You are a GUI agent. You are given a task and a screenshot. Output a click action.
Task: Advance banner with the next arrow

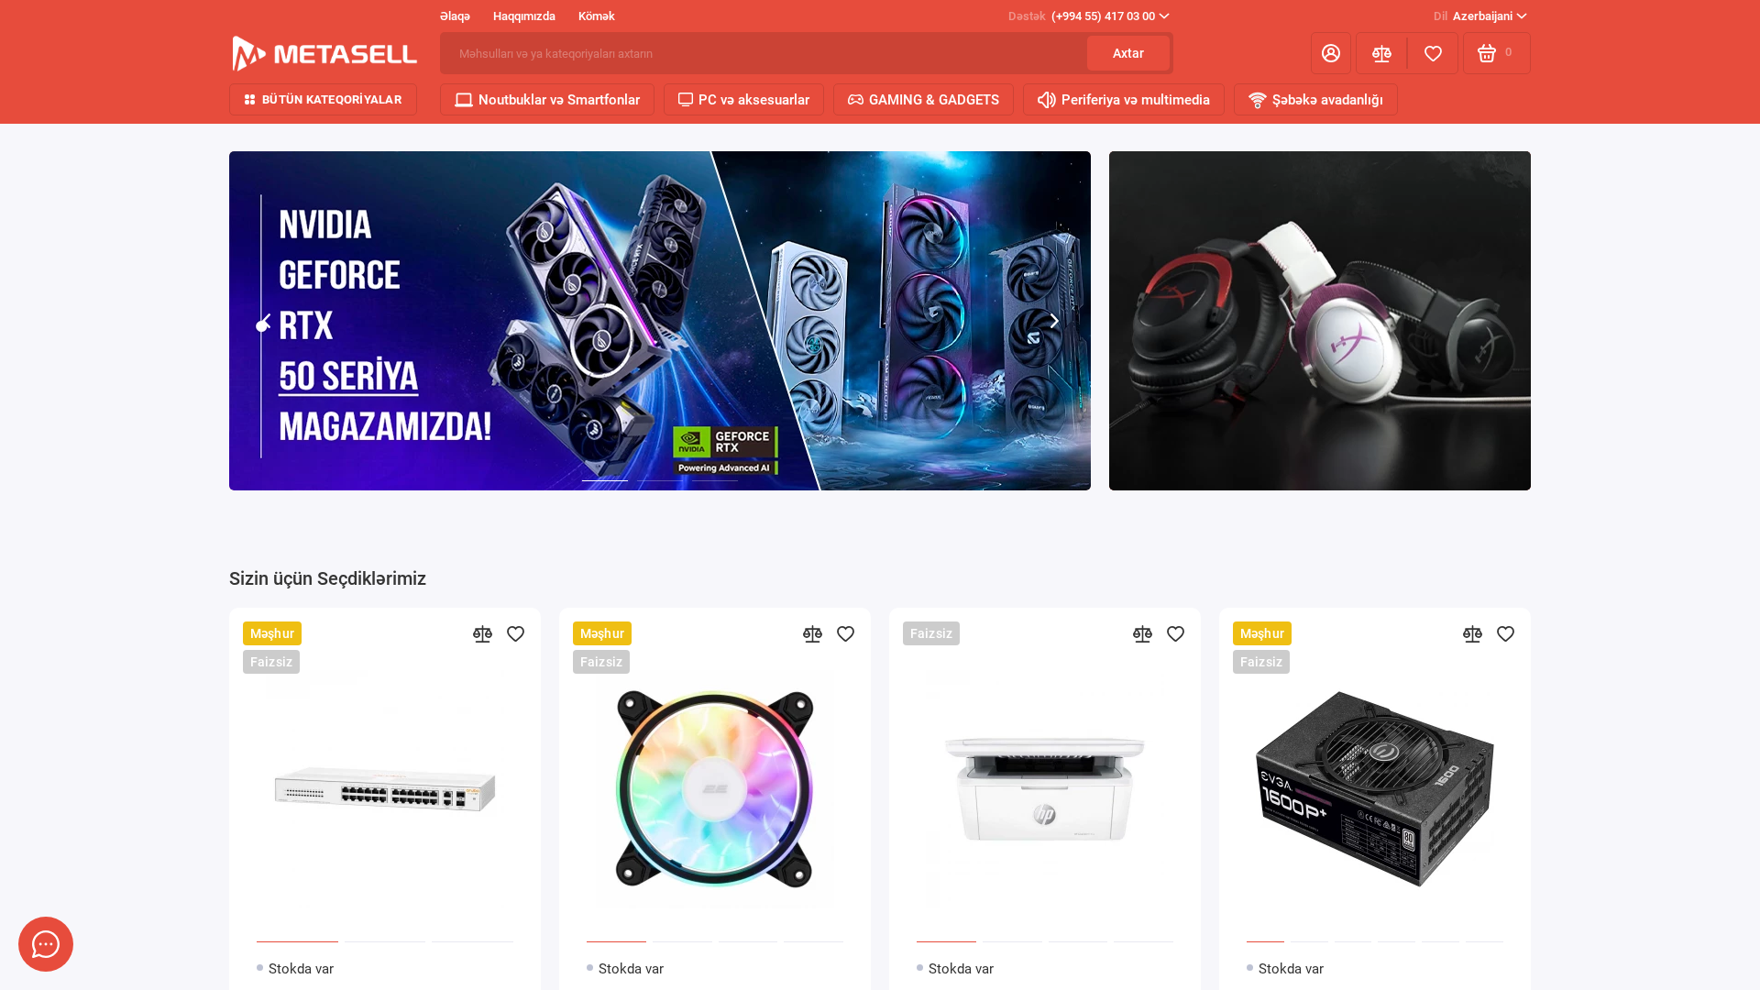(x=1054, y=321)
